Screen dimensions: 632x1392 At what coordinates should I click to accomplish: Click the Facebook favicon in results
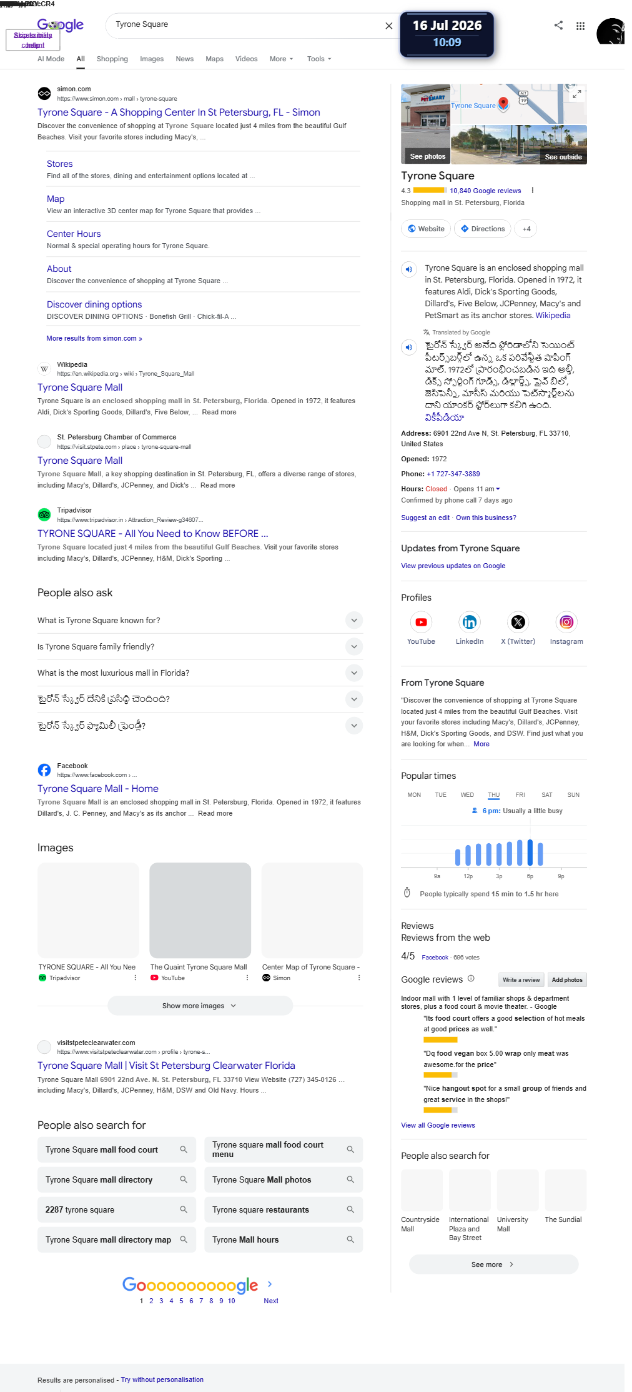pyautogui.click(x=44, y=770)
